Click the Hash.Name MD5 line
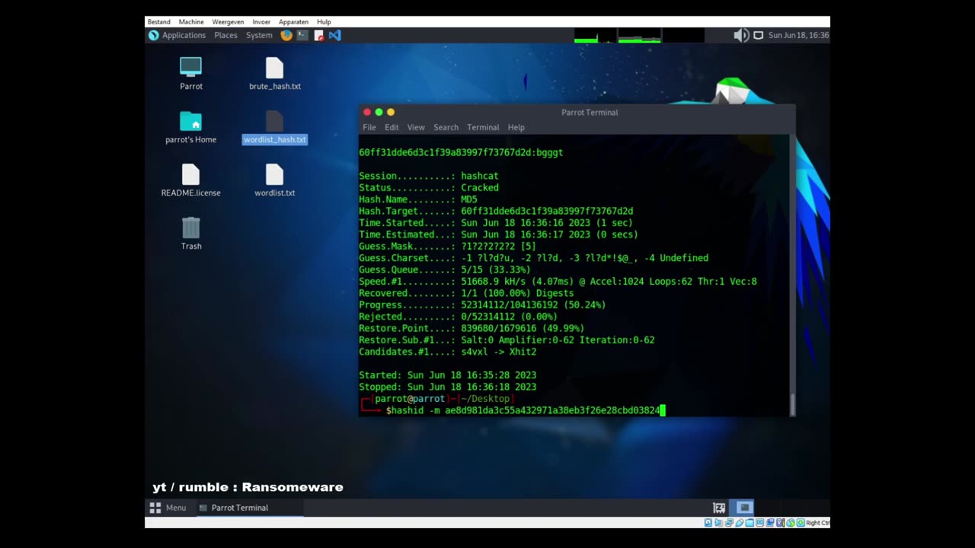Screen dimensions: 975x548 (x=418, y=199)
